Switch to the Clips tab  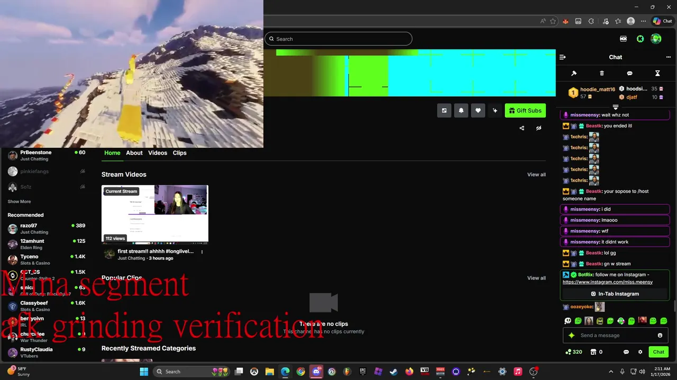coord(180,153)
